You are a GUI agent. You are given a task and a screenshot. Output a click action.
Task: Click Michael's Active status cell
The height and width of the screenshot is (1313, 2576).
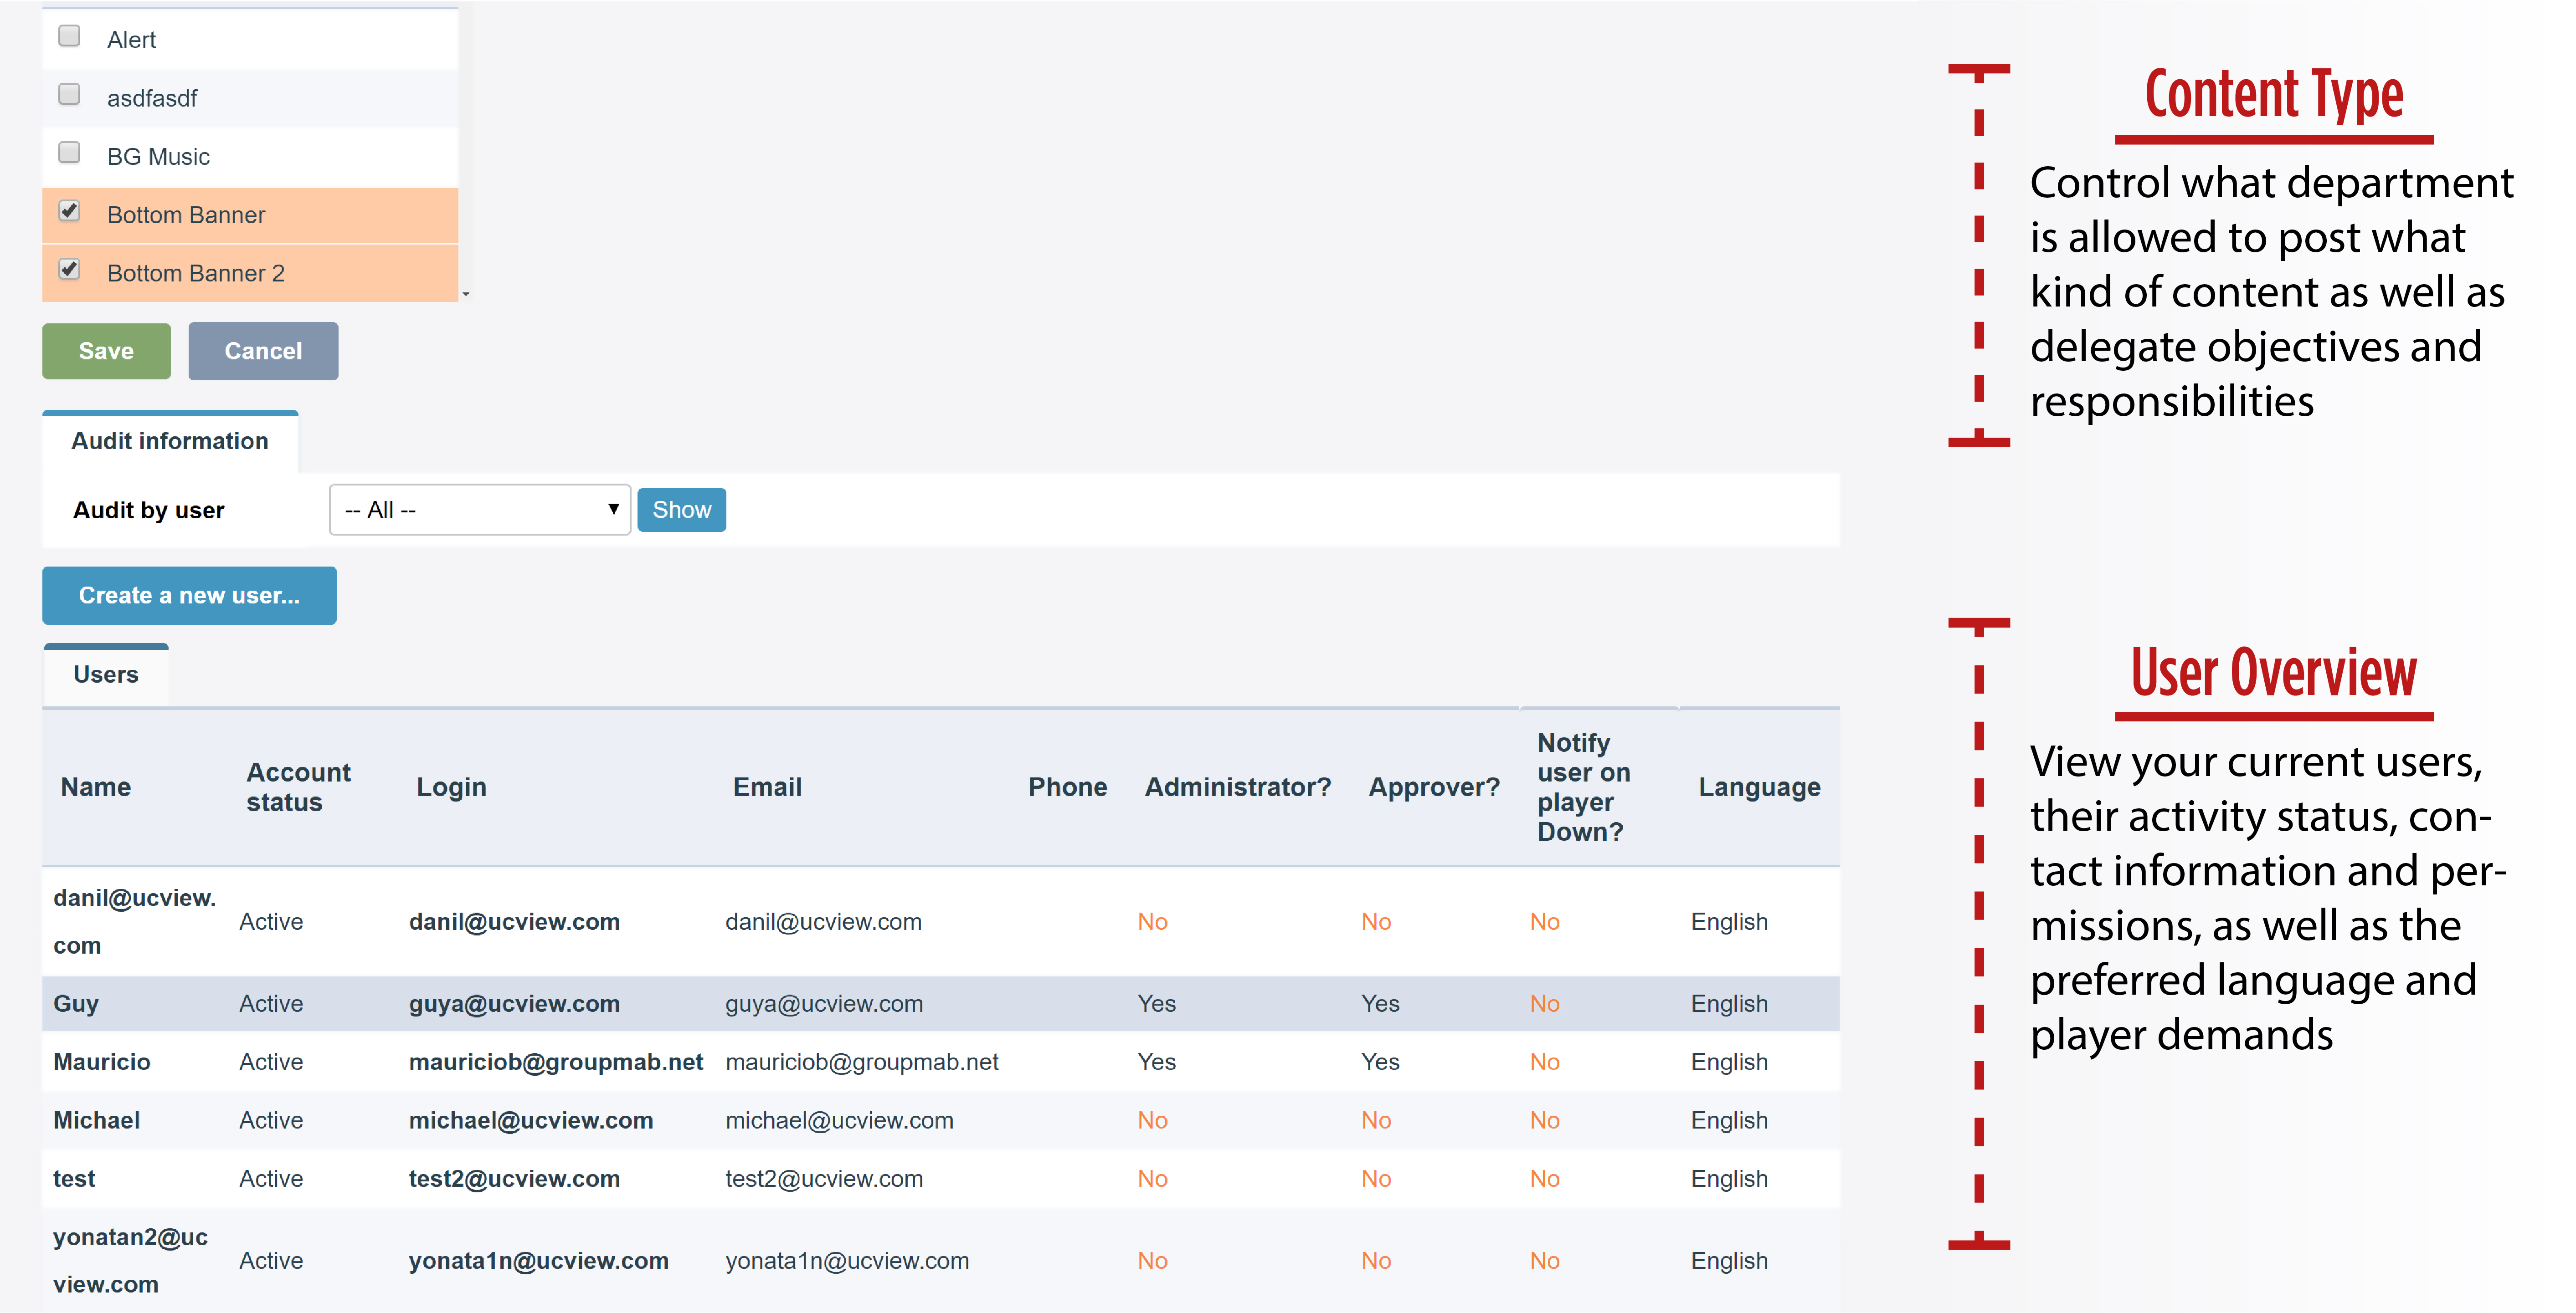pos(271,1120)
